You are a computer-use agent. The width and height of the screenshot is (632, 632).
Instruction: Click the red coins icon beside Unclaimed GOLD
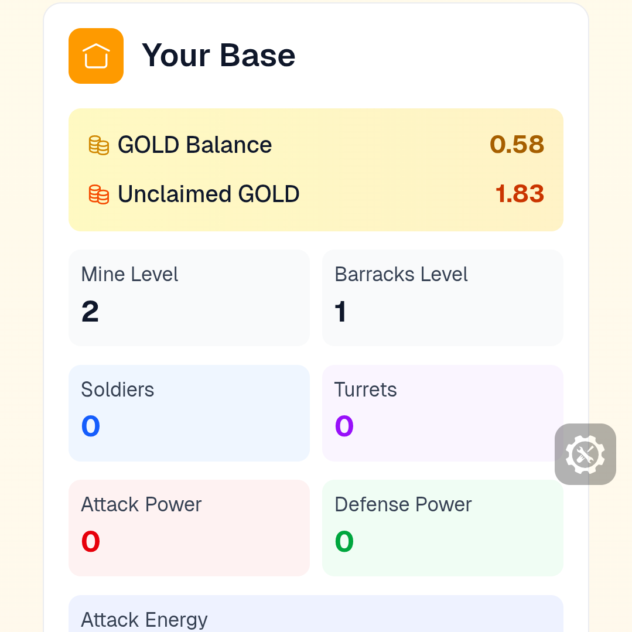[x=98, y=194]
